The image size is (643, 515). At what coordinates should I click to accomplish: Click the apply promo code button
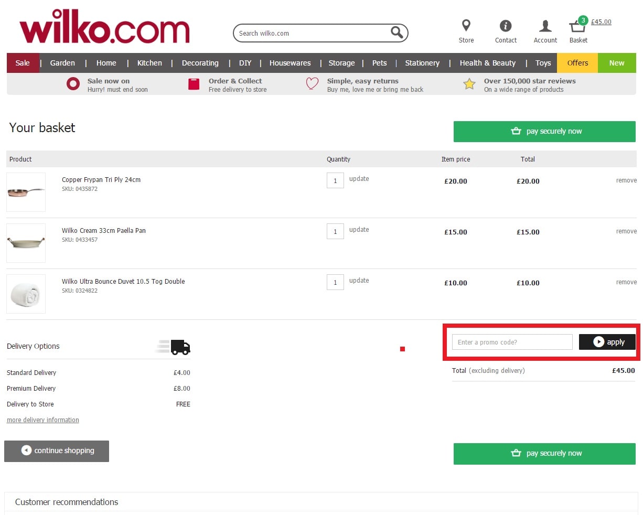607,342
